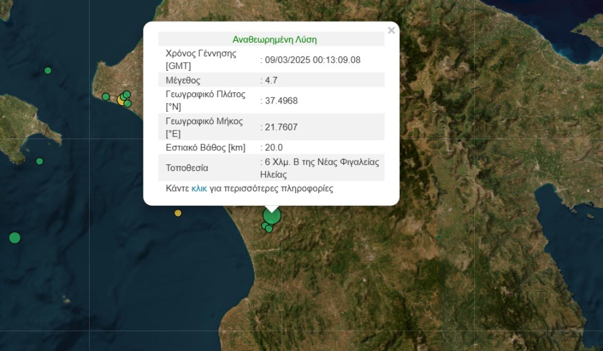Click the 'Μέγεθος' row label
The height and width of the screenshot is (351, 603).
coord(183,80)
